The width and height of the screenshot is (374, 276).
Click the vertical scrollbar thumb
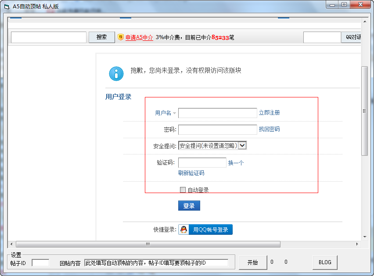click(x=364, y=111)
